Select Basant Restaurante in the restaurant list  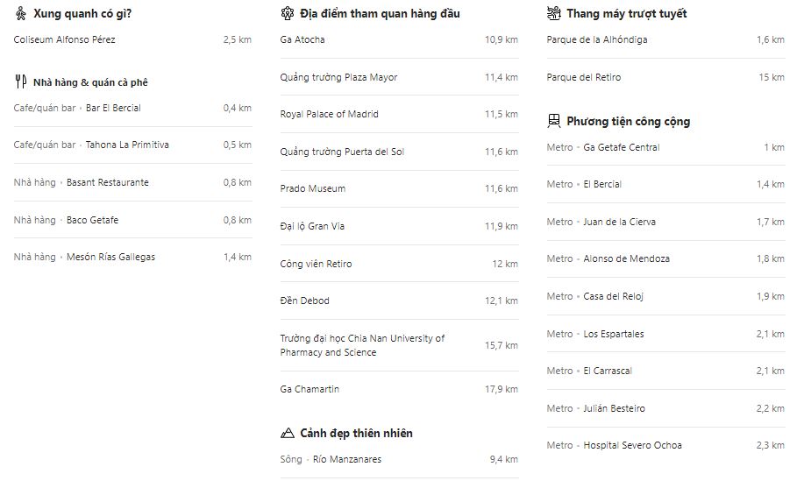107,182
